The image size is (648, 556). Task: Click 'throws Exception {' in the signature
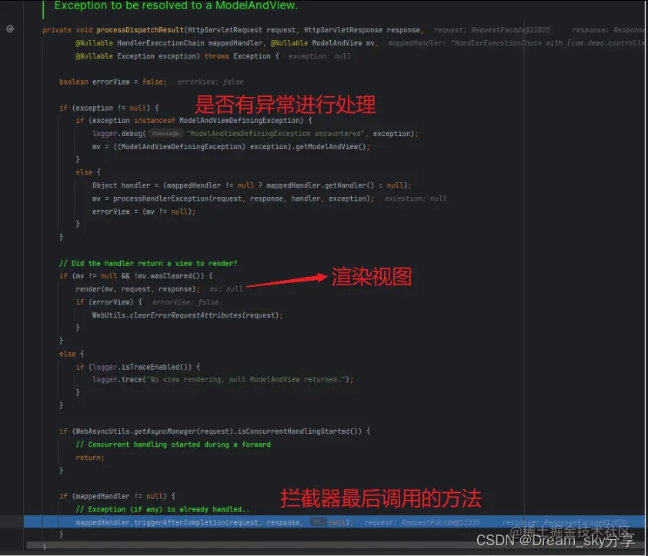242,56
